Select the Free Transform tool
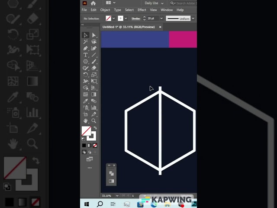Image resolution: width=277 pixels, height=208 pixels. [94, 81]
